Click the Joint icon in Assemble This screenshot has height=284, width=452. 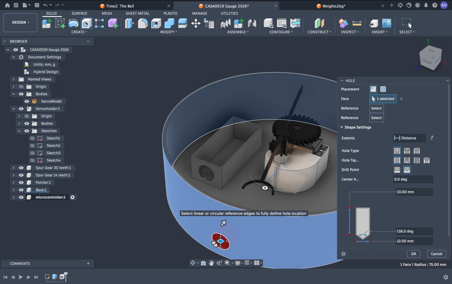coord(252,23)
